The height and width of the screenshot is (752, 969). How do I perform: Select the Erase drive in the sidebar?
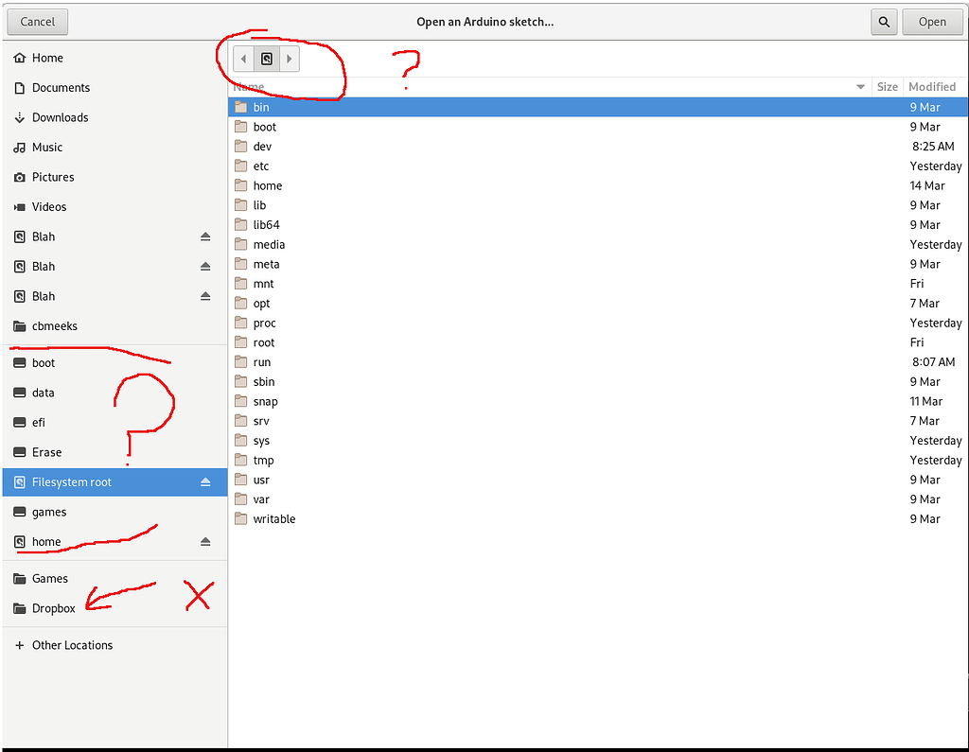tap(48, 452)
